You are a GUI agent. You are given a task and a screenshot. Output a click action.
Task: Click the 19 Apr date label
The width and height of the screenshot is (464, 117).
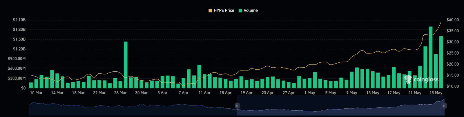tap(246, 93)
